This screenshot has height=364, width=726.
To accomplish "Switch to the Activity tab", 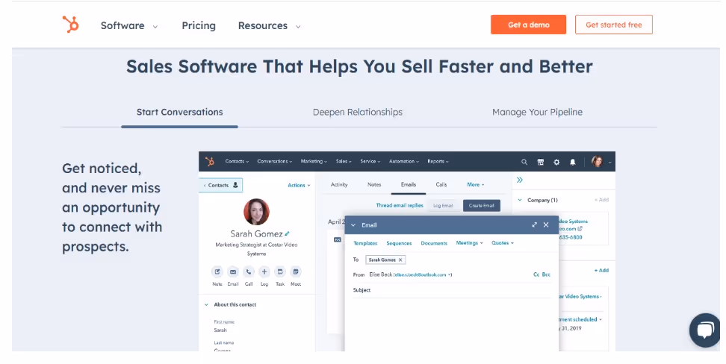I will [339, 184].
